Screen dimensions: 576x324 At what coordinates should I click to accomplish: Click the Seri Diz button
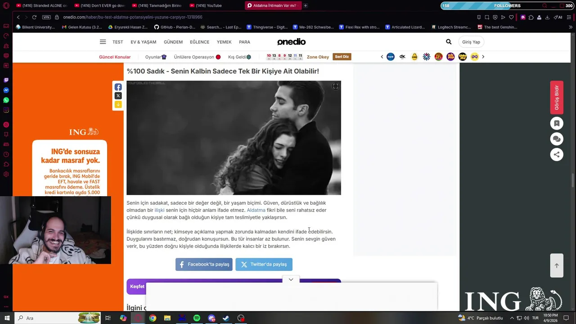(x=342, y=57)
